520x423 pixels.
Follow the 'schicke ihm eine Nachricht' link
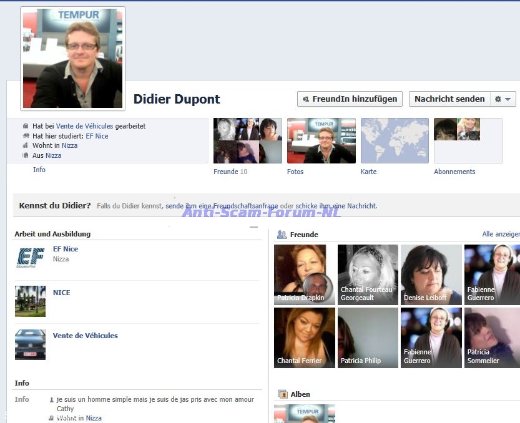click(336, 206)
